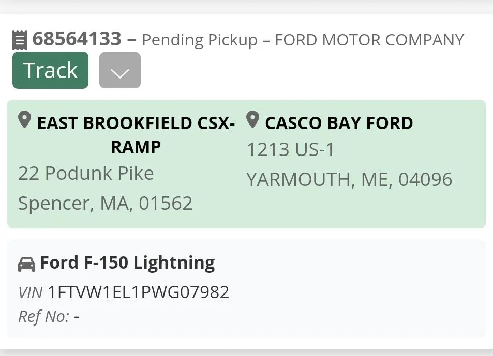Click the destination pin icon for Casco Bay Ford
The image size is (493, 356).
pyautogui.click(x=252, y=120)
